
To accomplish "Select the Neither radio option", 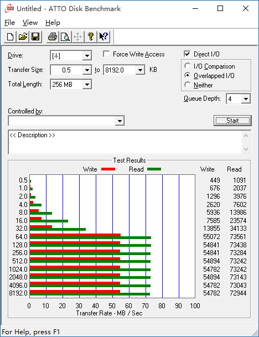I will (188, 85).
